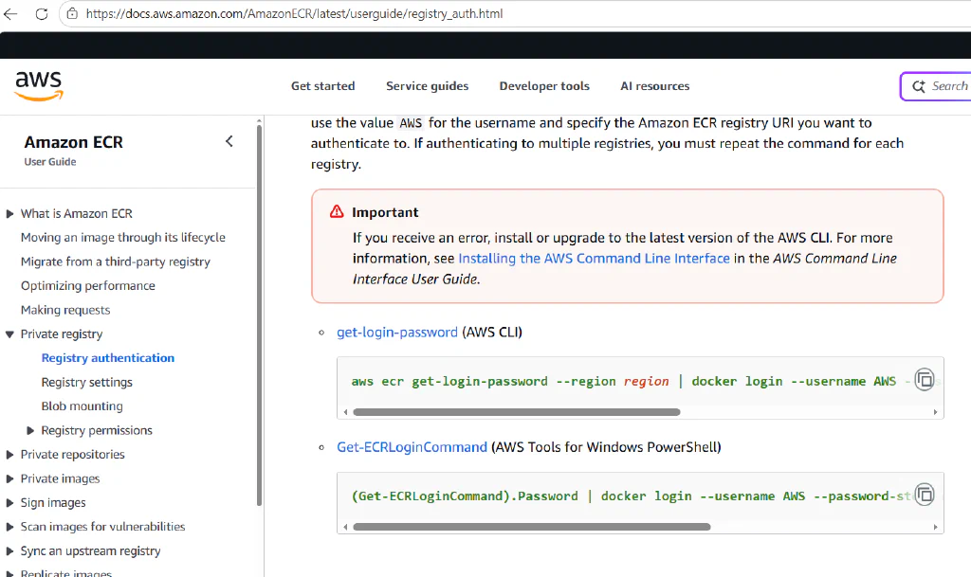Collapse the Private registry tree node
The height and width of the screenshot is (577, 971).
pos(9,334)
